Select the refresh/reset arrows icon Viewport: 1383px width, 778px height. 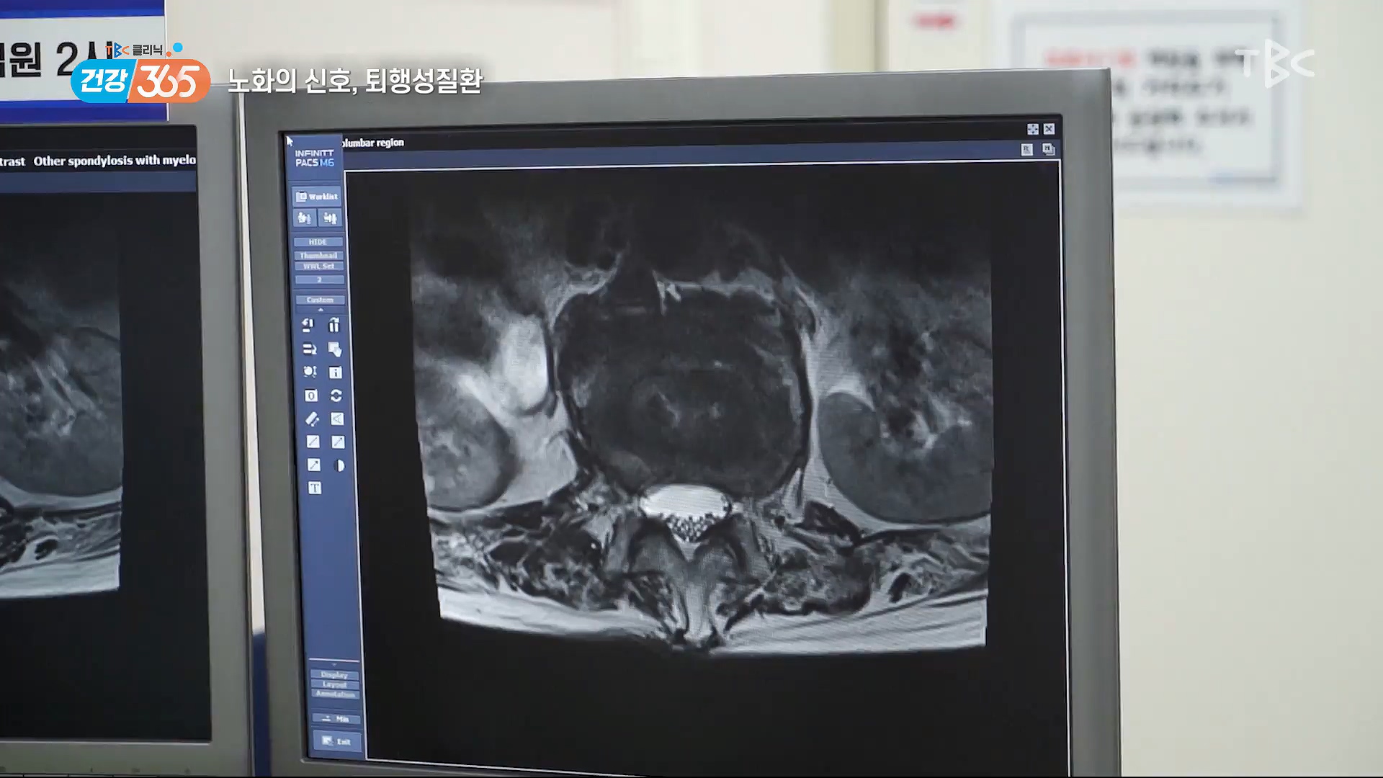pyautogui.click(x=336, y=395)
